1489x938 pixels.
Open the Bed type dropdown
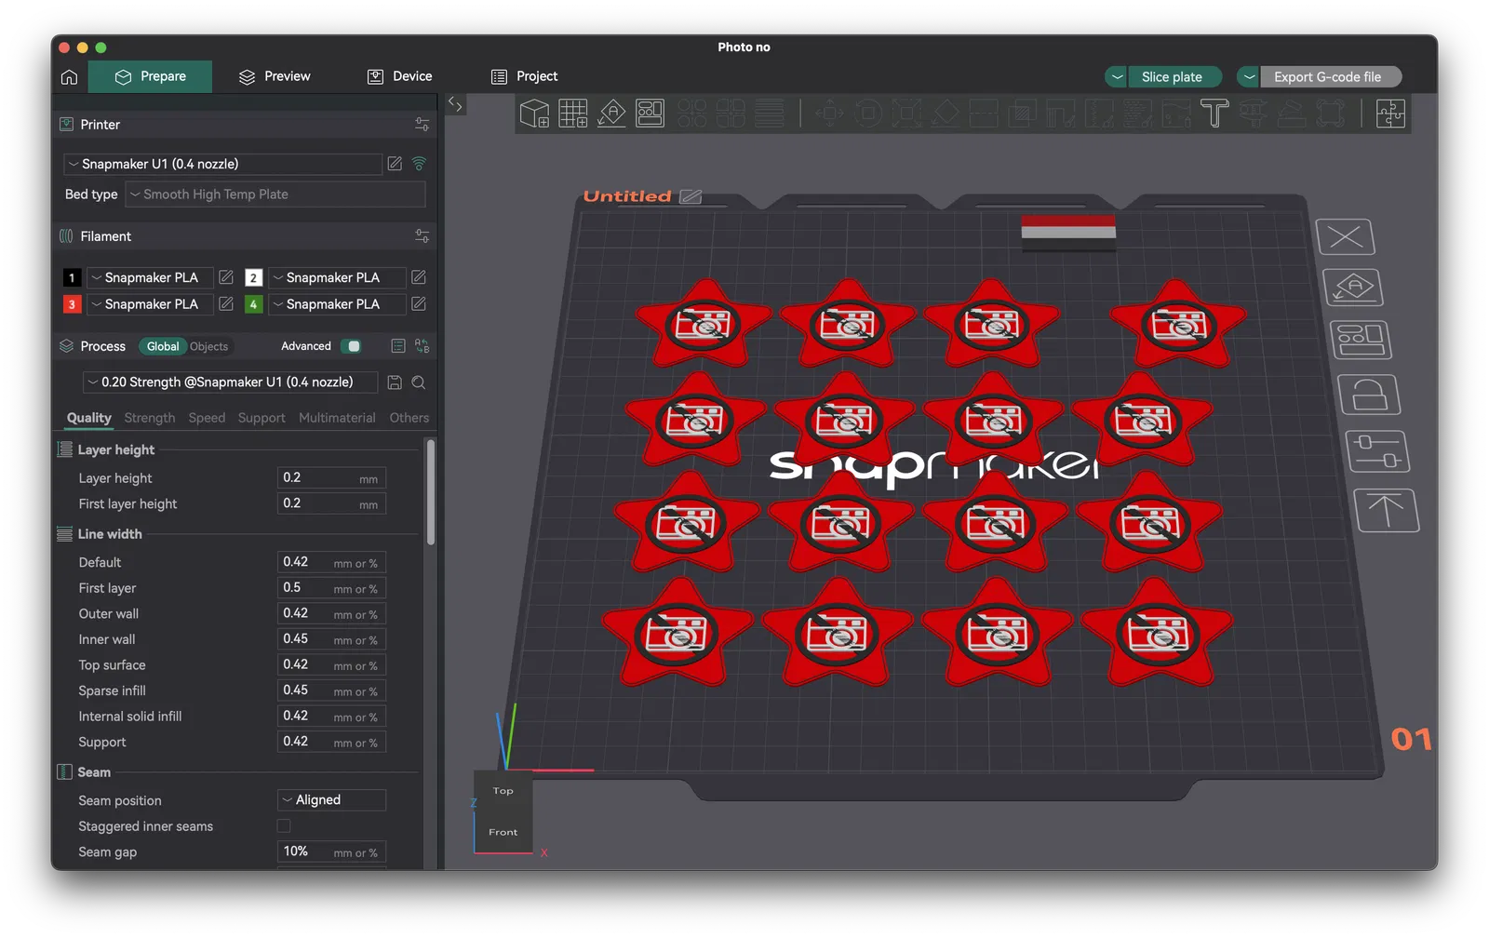pos(275,194)
